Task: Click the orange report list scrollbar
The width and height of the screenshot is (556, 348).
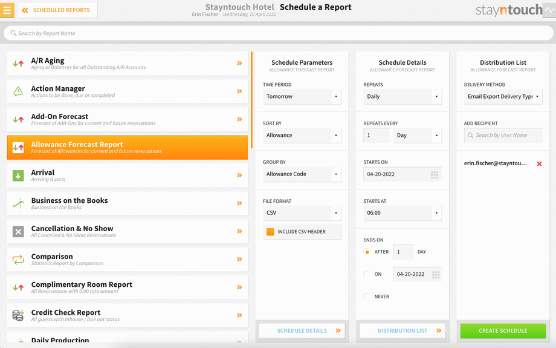Action: tap(252, 100)
